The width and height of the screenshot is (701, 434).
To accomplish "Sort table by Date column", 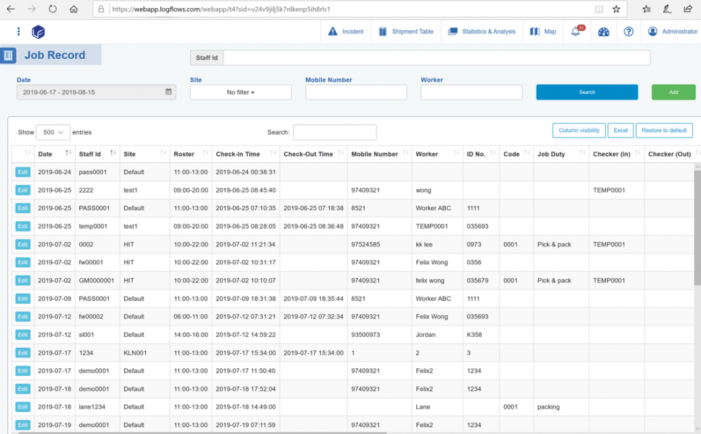I will point(55,154).
